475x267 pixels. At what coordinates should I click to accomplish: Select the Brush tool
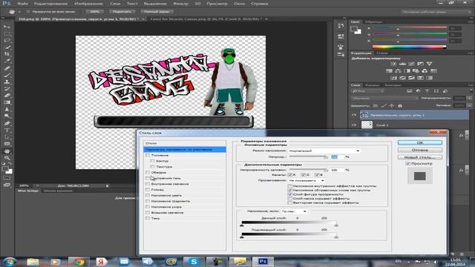(x=7, y=75)
